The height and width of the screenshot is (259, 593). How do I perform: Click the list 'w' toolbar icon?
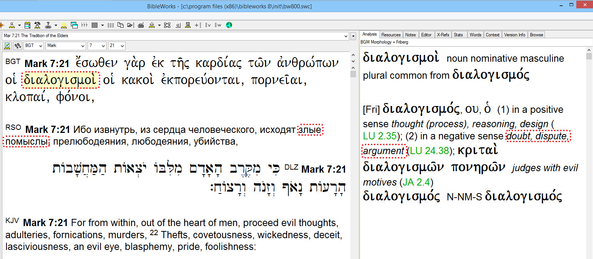point(218,25)
